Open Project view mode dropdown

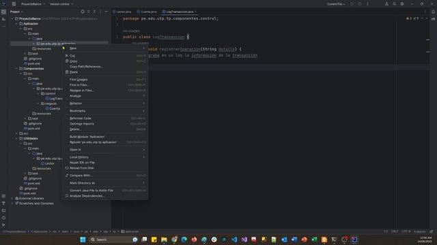click(x=16, y=12)
